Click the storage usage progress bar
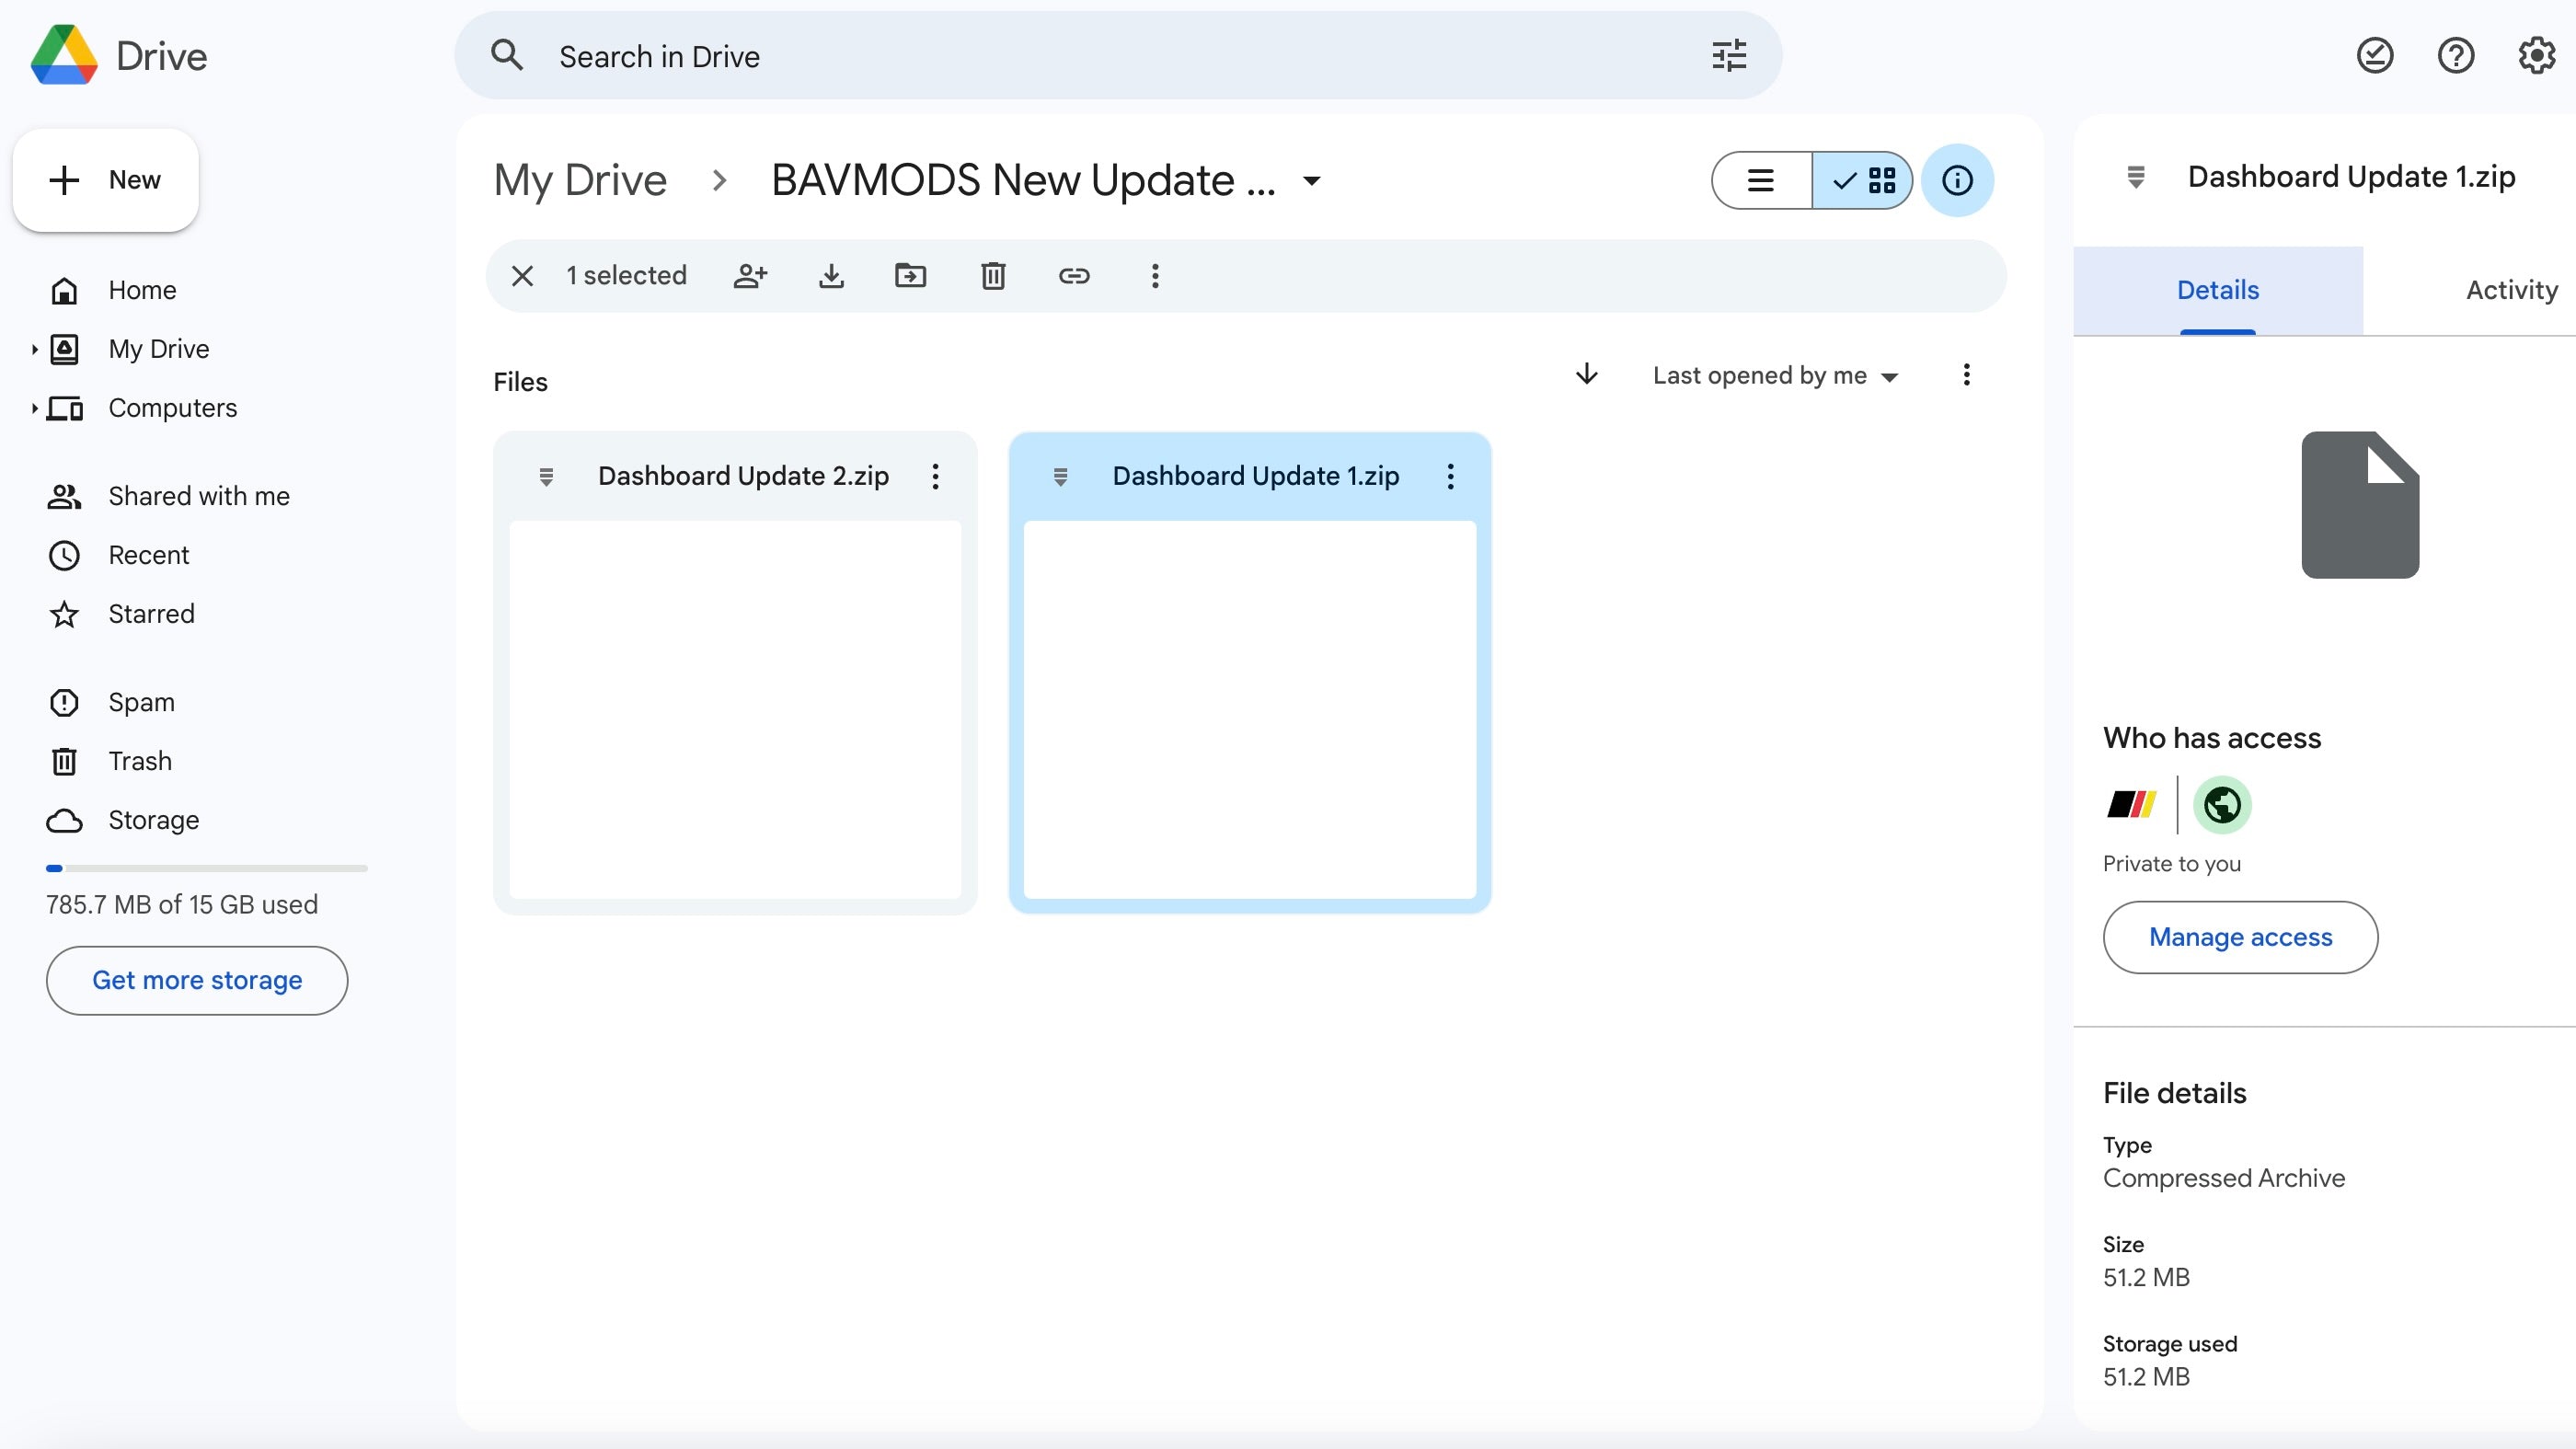Viewport: 2576px width, 1449px height. 206,868
